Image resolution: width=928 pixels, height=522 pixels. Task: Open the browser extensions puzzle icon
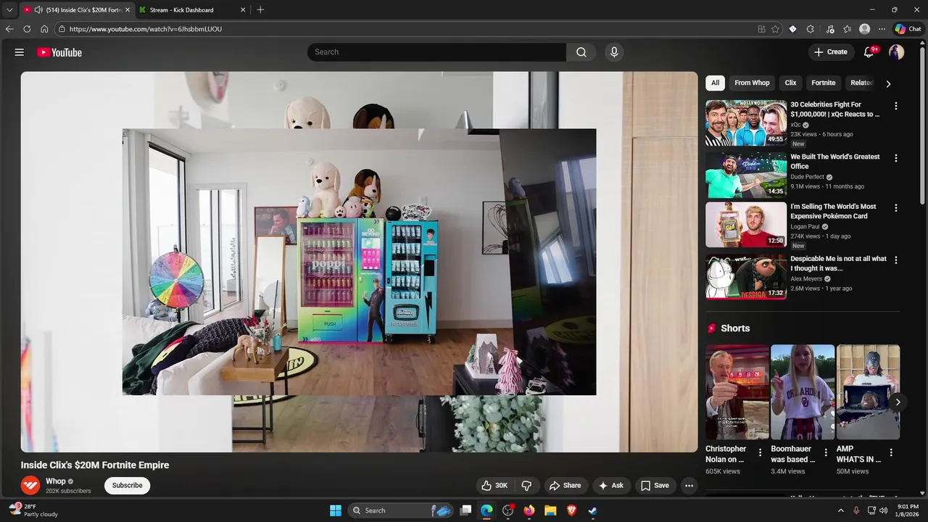pyautogui.click(x=810, y=29)
